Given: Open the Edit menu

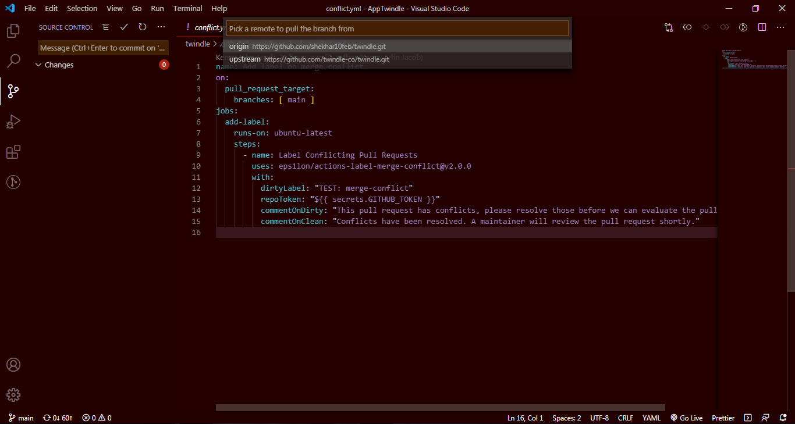Looking at the screenshot, I should [x=51, y=8].
